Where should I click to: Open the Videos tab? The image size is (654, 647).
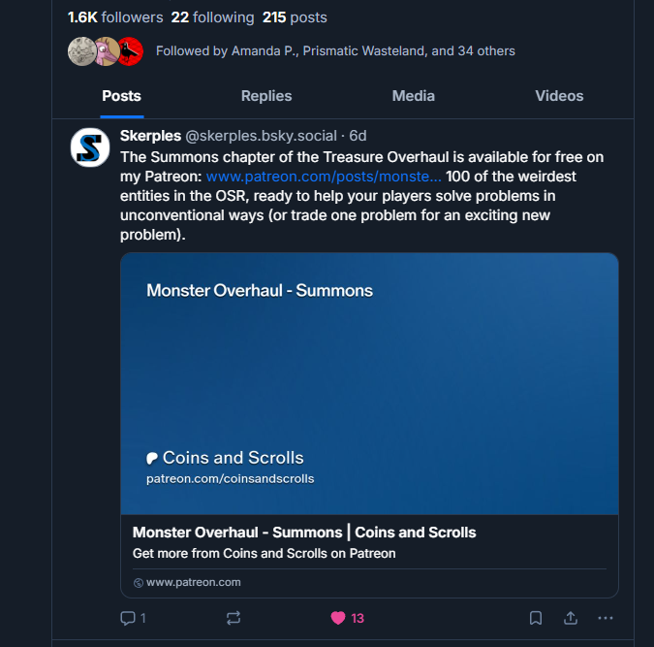pyautogui.click(x=559, y=96)
